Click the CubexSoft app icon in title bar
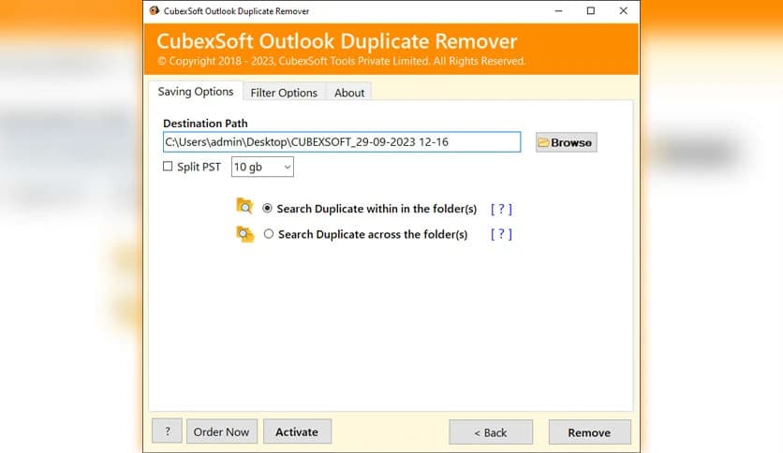783x453 pixels. [x=155, y=10]
